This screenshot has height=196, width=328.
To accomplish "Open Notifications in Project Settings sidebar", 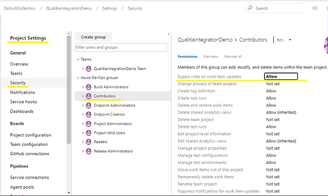I will tap(22, 92).
